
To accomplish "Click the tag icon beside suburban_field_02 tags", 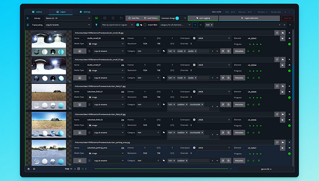I will click(164, 133).
